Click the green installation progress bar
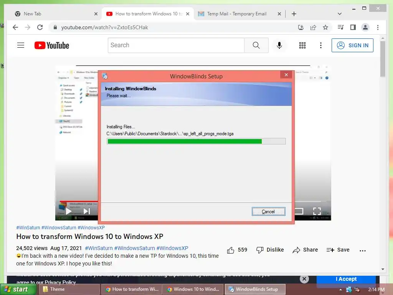393x295 pixels. tap(196, 141)
